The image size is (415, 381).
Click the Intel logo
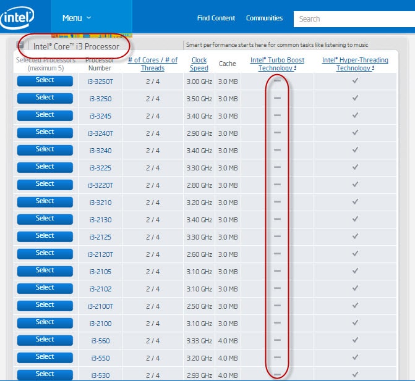click(x=17, y=18)
